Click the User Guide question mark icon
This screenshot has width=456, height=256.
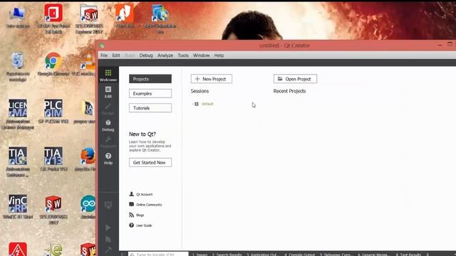(x=131, y=225)
